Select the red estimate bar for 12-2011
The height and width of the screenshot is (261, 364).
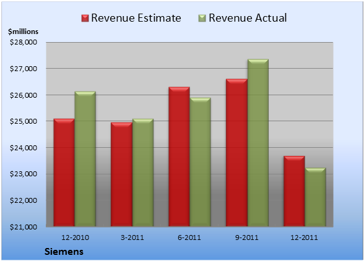(294, 191)
